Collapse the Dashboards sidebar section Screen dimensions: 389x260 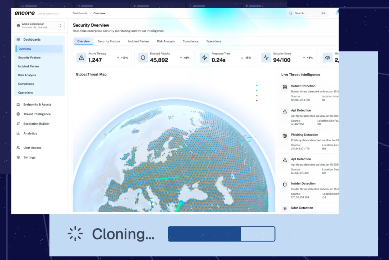coord(39,39)
